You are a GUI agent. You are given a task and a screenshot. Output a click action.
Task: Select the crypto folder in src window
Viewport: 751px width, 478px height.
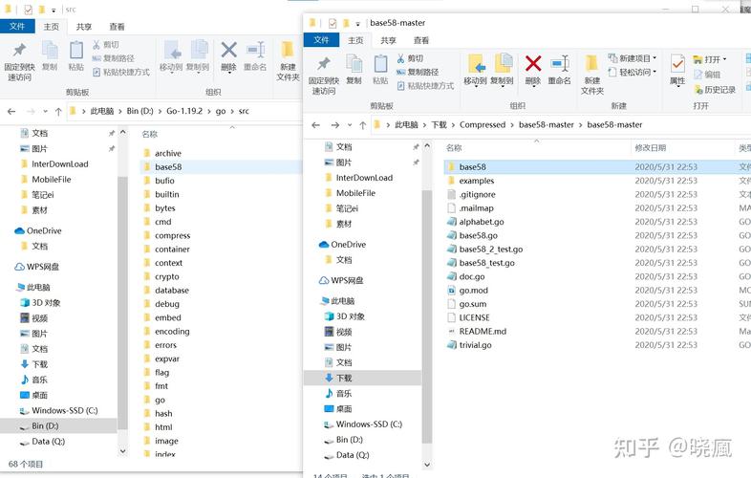(166, 276)
